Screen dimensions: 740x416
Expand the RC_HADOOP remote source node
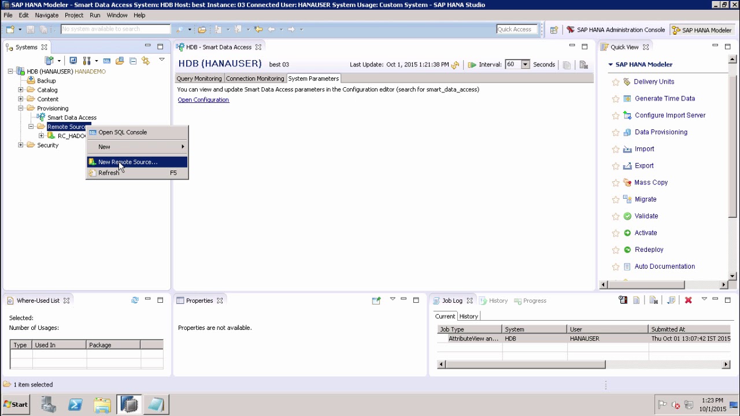[42, 136]
